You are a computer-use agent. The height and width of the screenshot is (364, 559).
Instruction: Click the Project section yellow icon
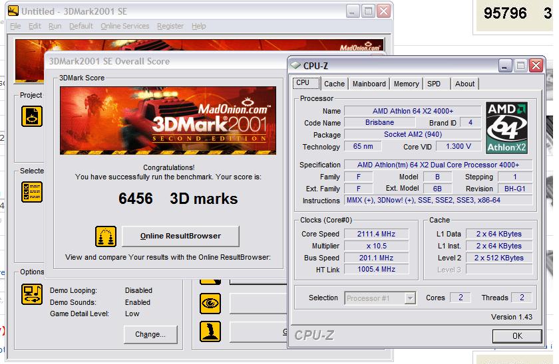pyautogui.click(x=32, y=116)
